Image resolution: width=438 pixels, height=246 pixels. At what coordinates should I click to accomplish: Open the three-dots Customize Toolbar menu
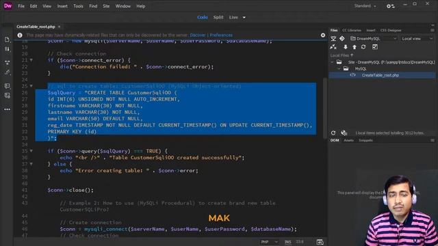point(7,109)
